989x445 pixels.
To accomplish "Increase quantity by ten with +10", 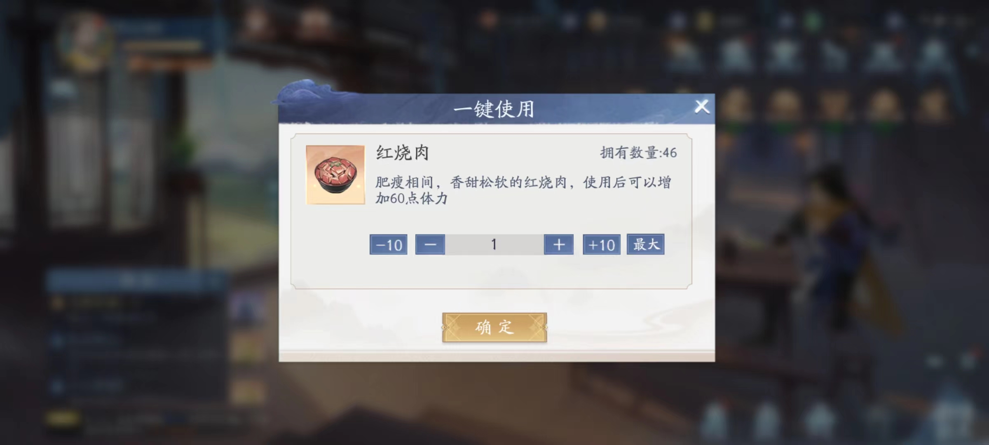I will [x=602, y=245].
